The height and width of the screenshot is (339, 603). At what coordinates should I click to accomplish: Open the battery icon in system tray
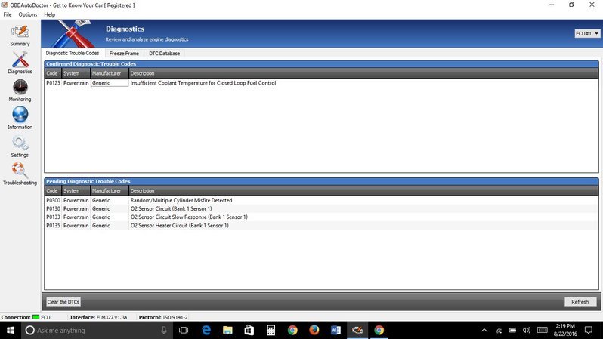point(512,330)
